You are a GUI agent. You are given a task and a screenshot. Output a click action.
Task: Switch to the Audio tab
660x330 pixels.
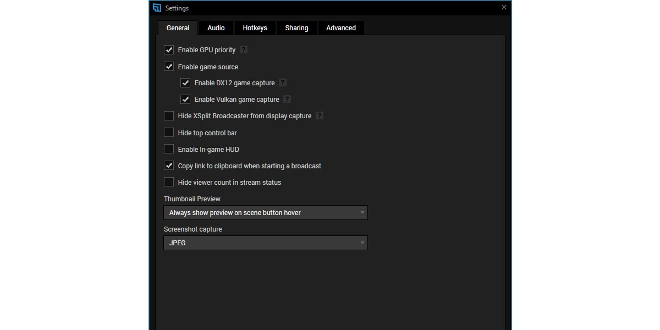(216, 28)
